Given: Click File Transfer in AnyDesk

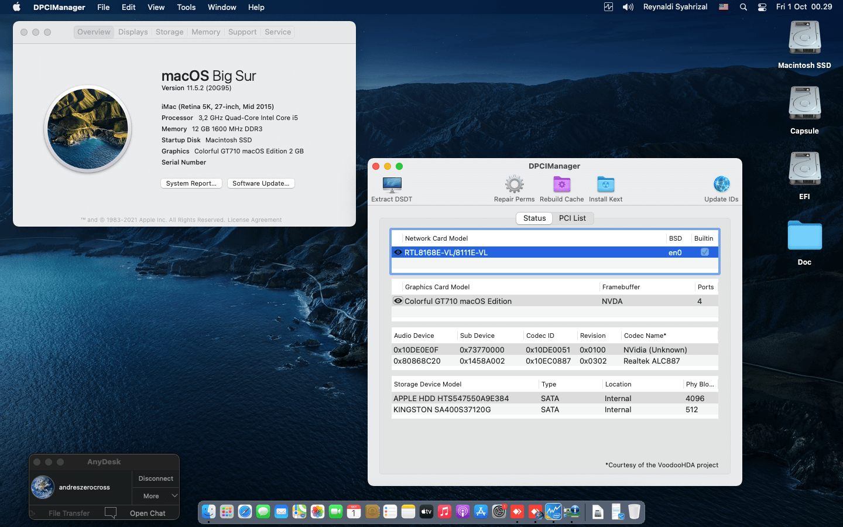Looking at the screenshot, I should point(69,513).
